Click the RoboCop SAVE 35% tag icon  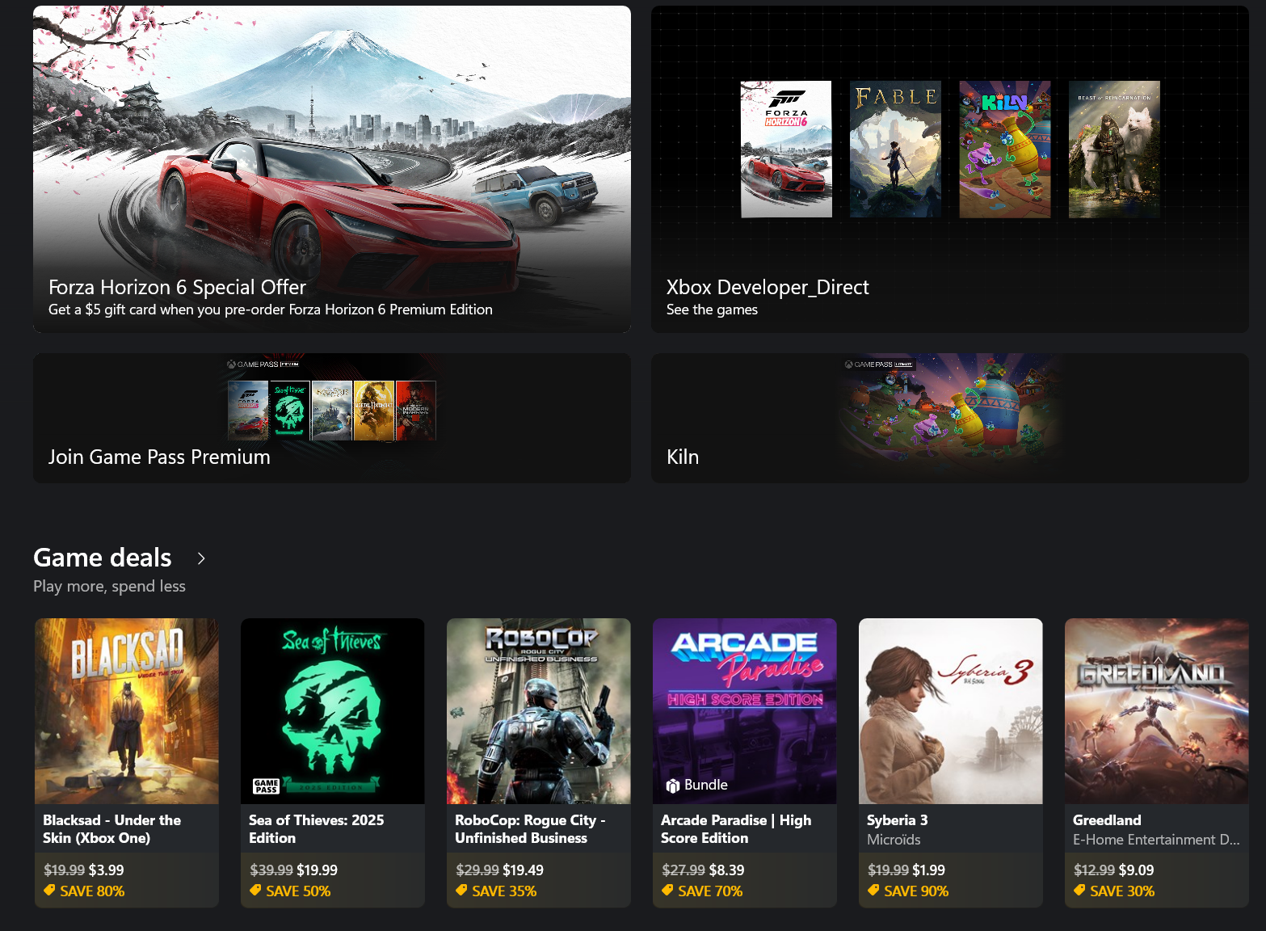[462, 891]
